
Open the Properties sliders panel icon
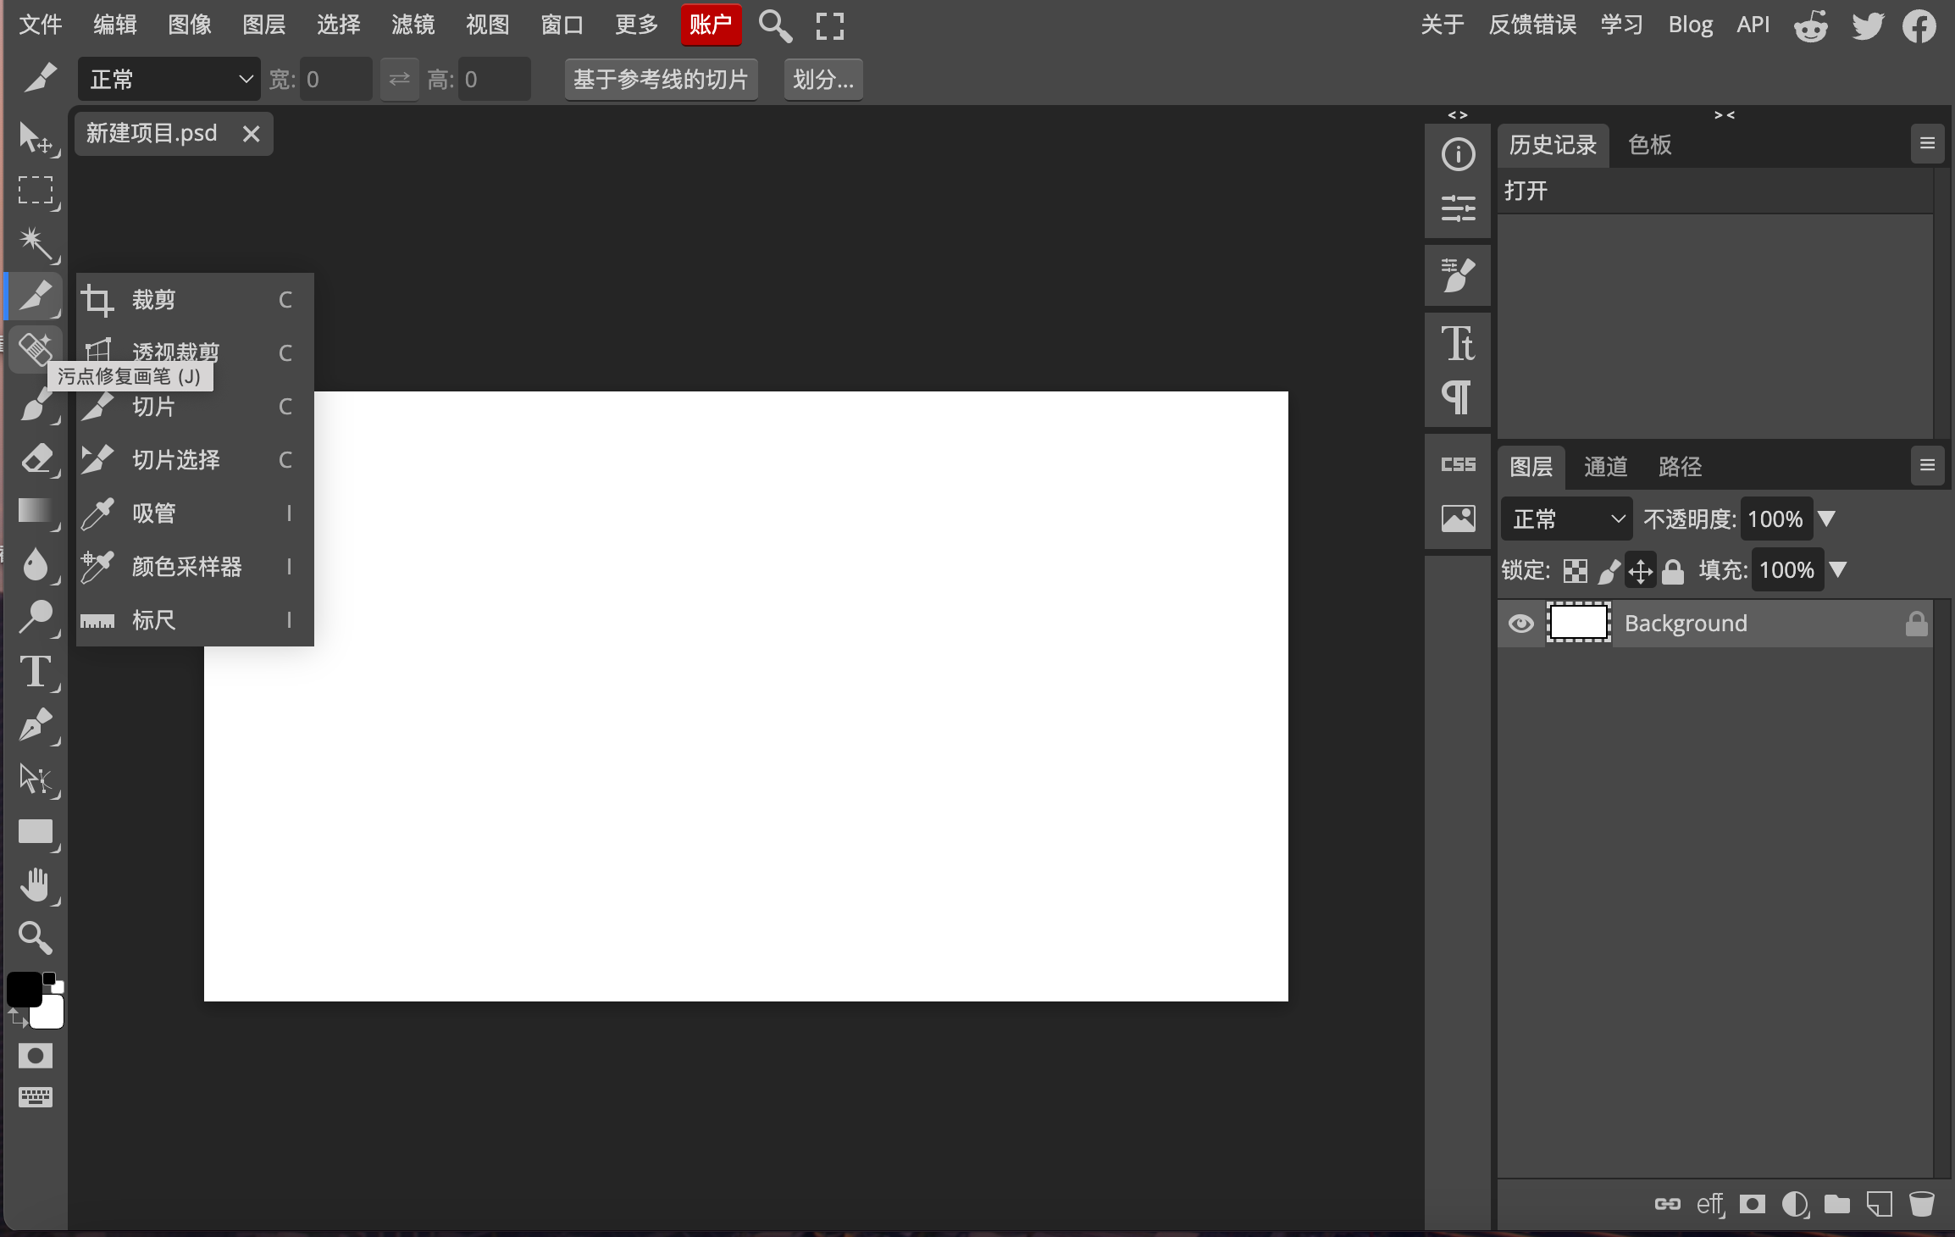tap(1458, 208)
